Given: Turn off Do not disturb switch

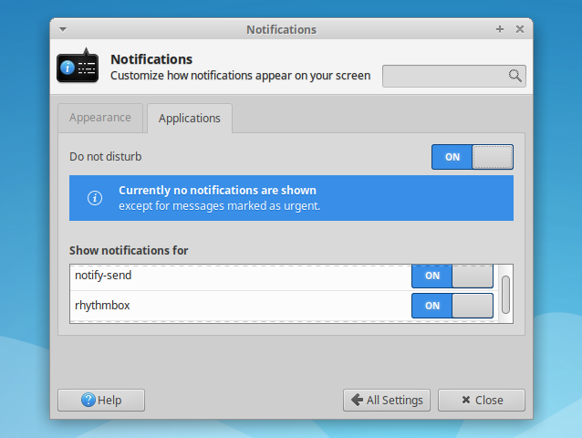Looking at the screenshot, I should (472, 157).
